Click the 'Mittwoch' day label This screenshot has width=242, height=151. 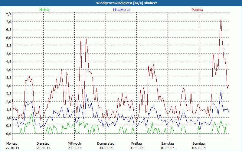74,143
